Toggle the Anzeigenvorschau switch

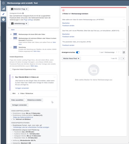click(78, 52)
